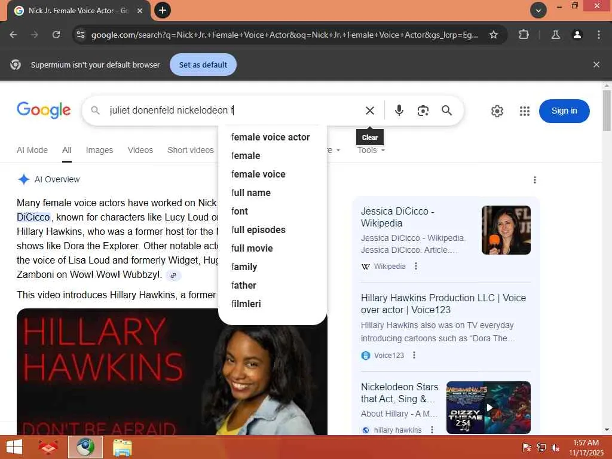Switch to Images tab
Screen dimensions: 612x459
pyautogui.click(x=99, y=150)
